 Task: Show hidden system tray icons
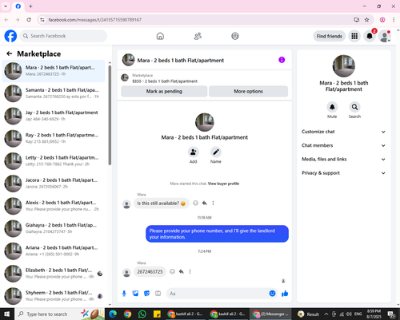pos(326,314)
